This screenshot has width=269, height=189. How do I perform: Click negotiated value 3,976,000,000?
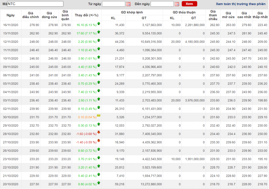[195, 100]
